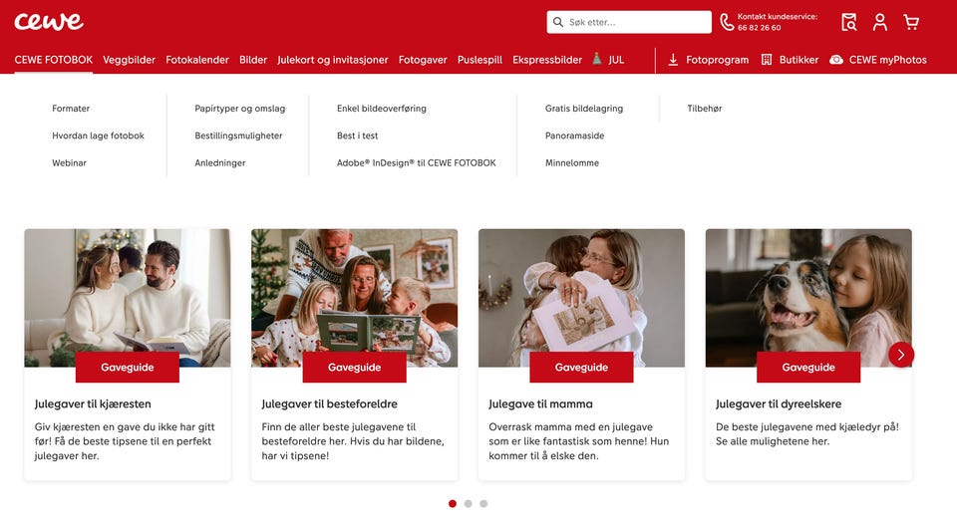Open Bestillingsmuligheter link
The image size is (957, 529).
238,135
